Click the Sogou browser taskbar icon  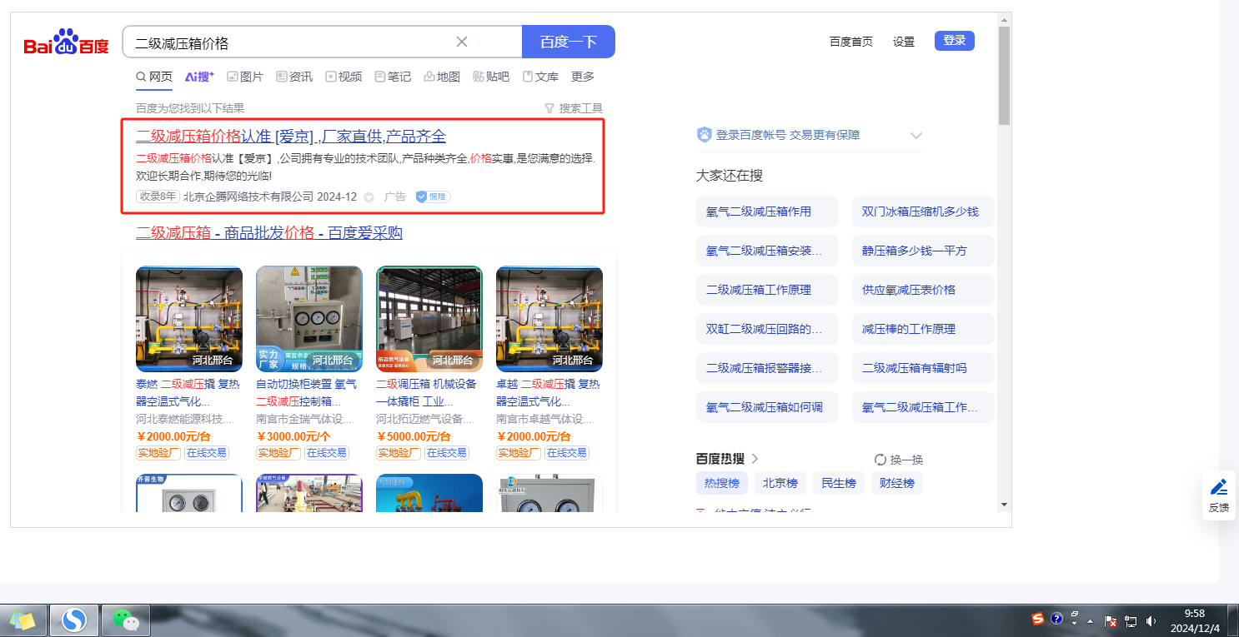click(x=74, y=620)
